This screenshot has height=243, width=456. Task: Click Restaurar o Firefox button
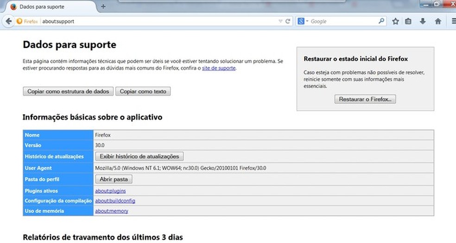pos(365,99)
